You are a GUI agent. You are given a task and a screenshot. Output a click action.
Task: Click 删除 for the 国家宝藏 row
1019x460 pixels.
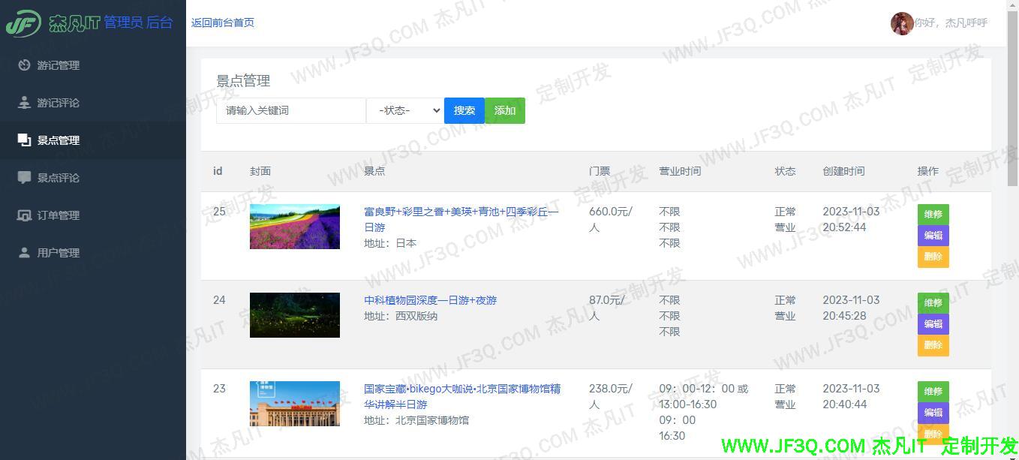[x=933, y=434]
